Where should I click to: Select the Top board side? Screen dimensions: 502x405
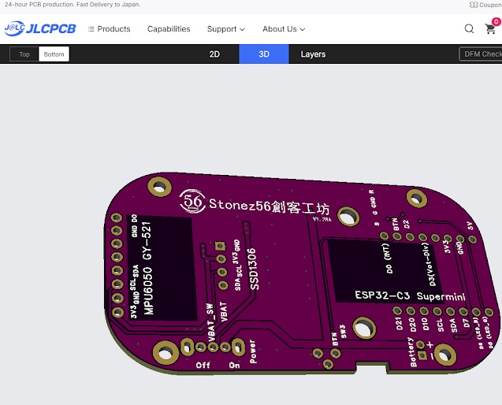[x=24, y=54]
